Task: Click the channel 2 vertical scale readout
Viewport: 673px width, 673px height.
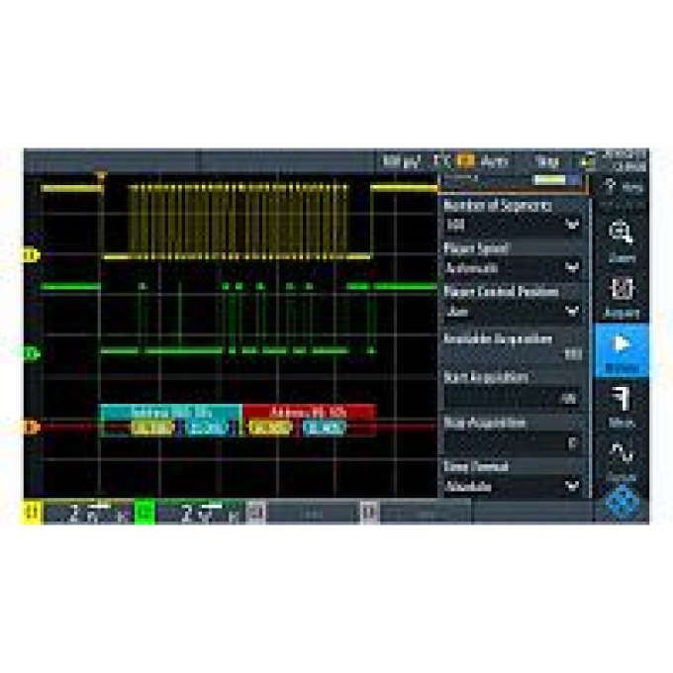Action: click(200, 513)
